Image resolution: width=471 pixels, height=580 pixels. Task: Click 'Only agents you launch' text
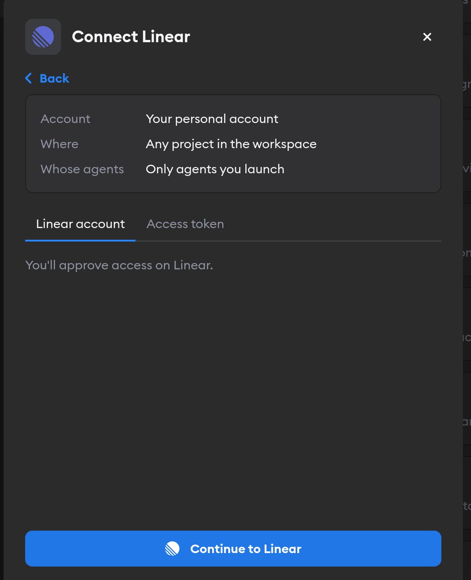tap(215, 169)
